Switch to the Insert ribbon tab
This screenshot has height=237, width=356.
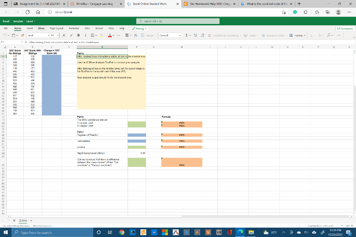click(x=30, y=28)
